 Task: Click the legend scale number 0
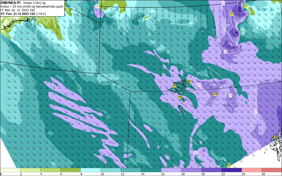tap(1, 174)
